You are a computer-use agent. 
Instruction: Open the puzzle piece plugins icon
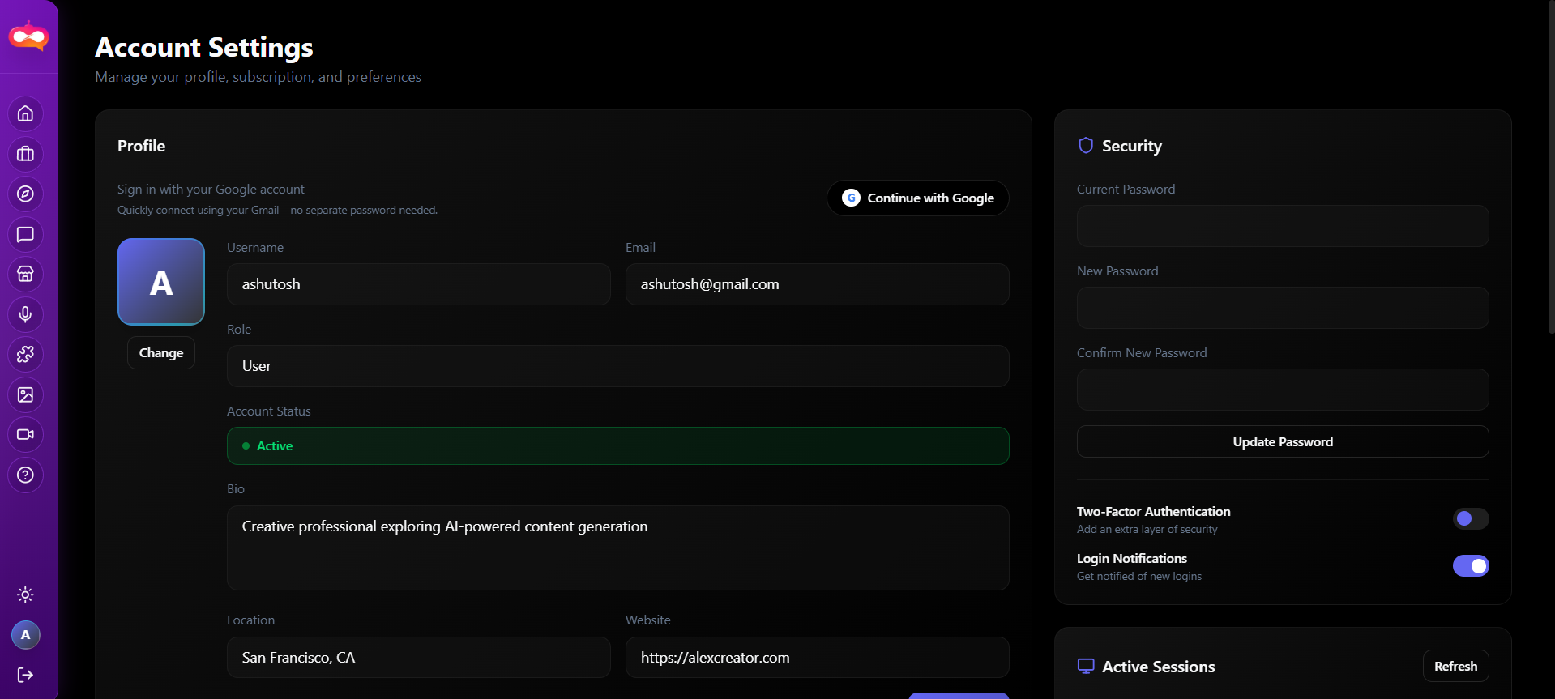point(26,355)
